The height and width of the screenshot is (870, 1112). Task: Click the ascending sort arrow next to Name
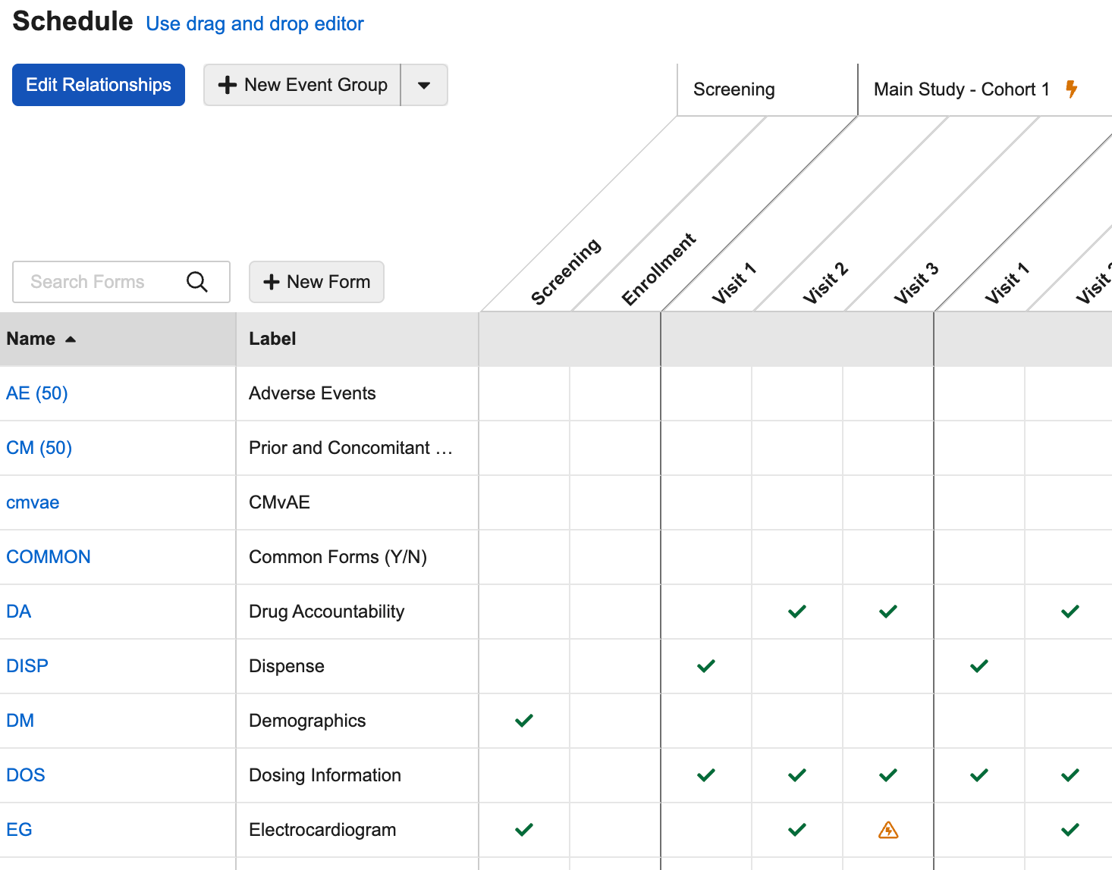[71, 340]
